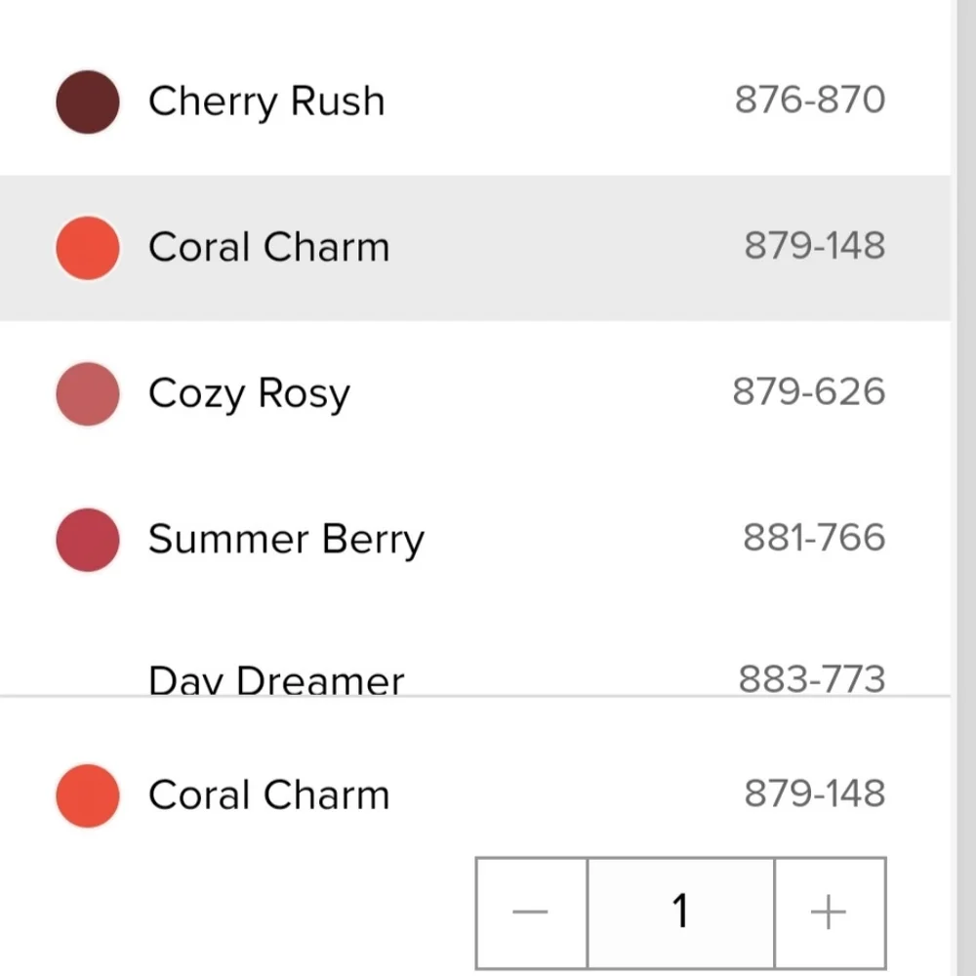The height and width of the screenshot is (976, 976).
Task: Click product code 881-766
Action: pos(814,537)
